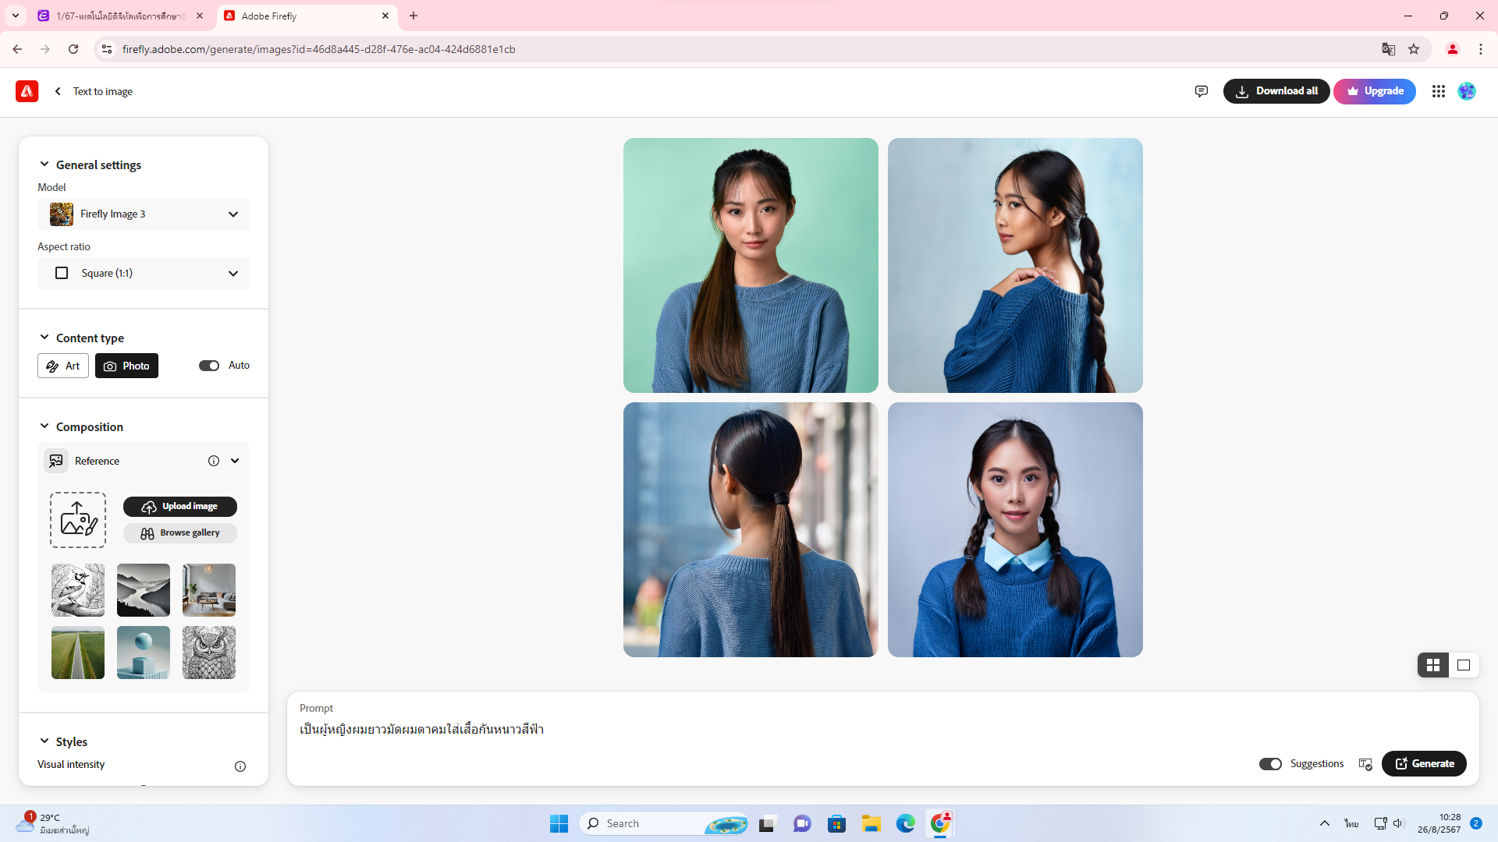Open the Firefly Image 3 model dropdown
The width and height of the screenshot is (1498, 842).
(144, 214)
